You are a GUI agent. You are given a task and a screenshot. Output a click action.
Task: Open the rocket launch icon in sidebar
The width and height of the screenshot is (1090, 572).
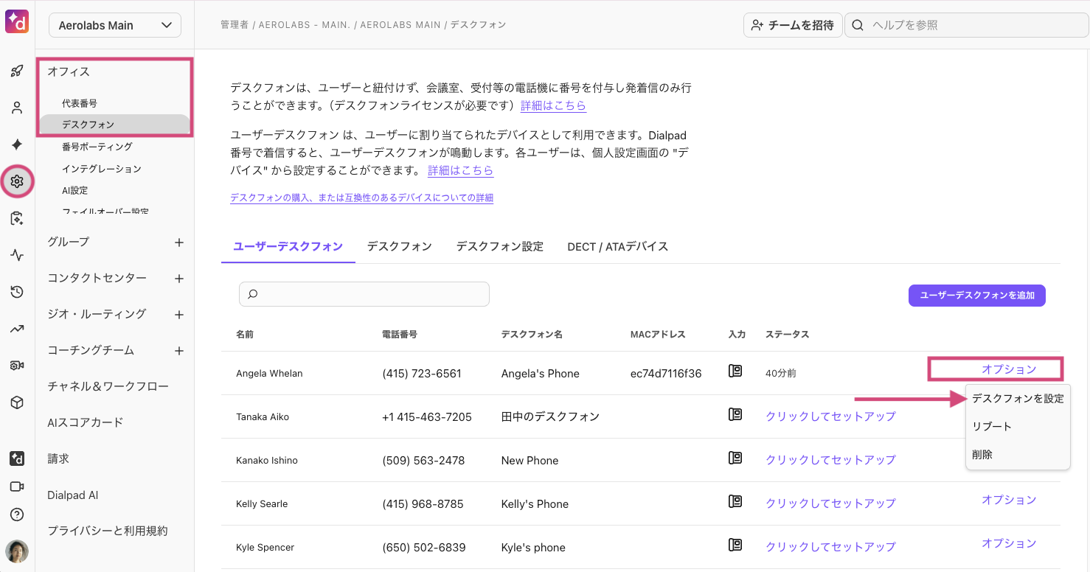pyautogui.click(x=17, y=71)
